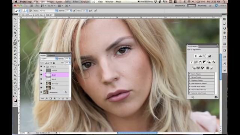
Task: Enable airbrush mode icon next to Flow
Action: coord(91,11)
